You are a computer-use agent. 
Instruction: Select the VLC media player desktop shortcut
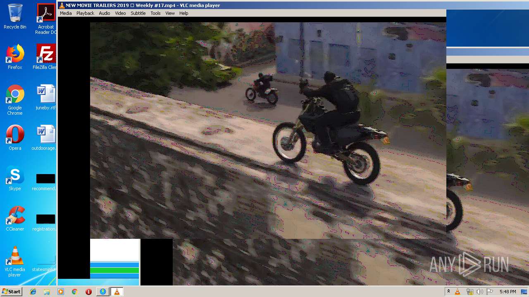pyautogui.click(x=15, y=262)
